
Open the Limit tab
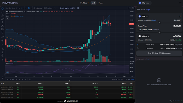tap(93, 3)
